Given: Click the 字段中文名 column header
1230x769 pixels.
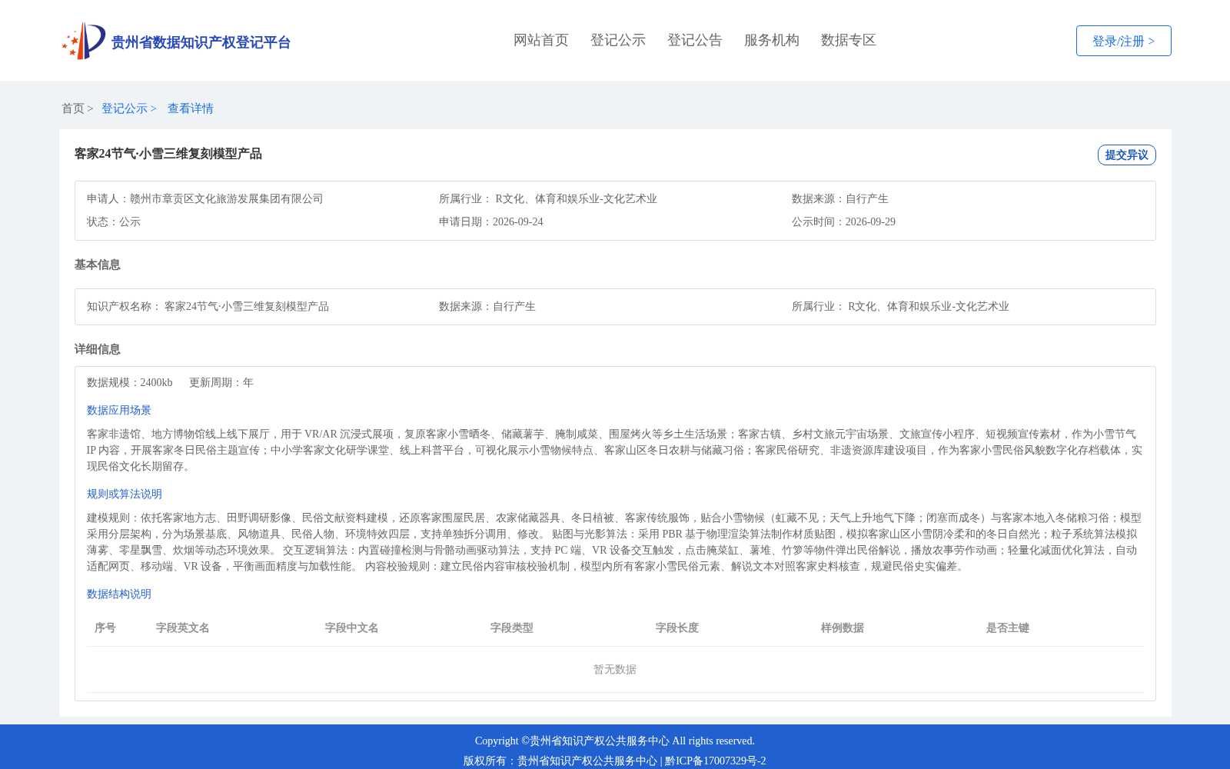Looking at the screenshot, I should [352, 628].
